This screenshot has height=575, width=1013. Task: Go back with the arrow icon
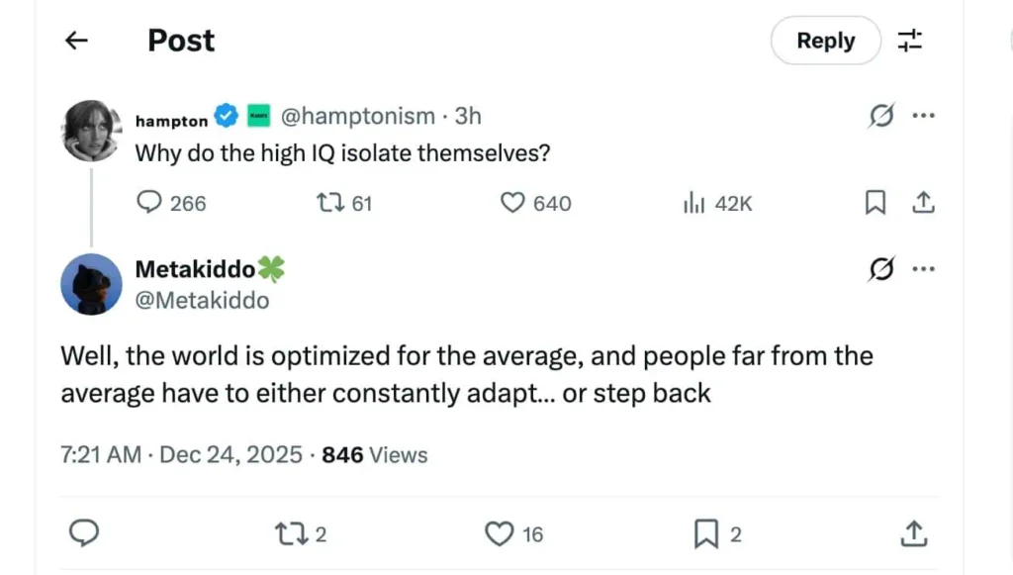[76, 41]
